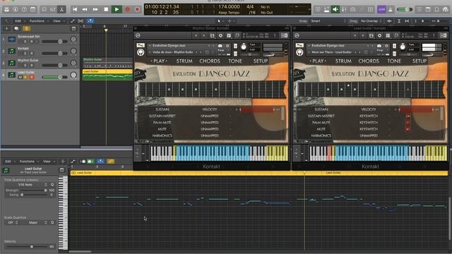Open STRUM tab in Rhythm Guitar Kontakt
The width and height of the screenshot is (452, 254).
pos(184,61)
